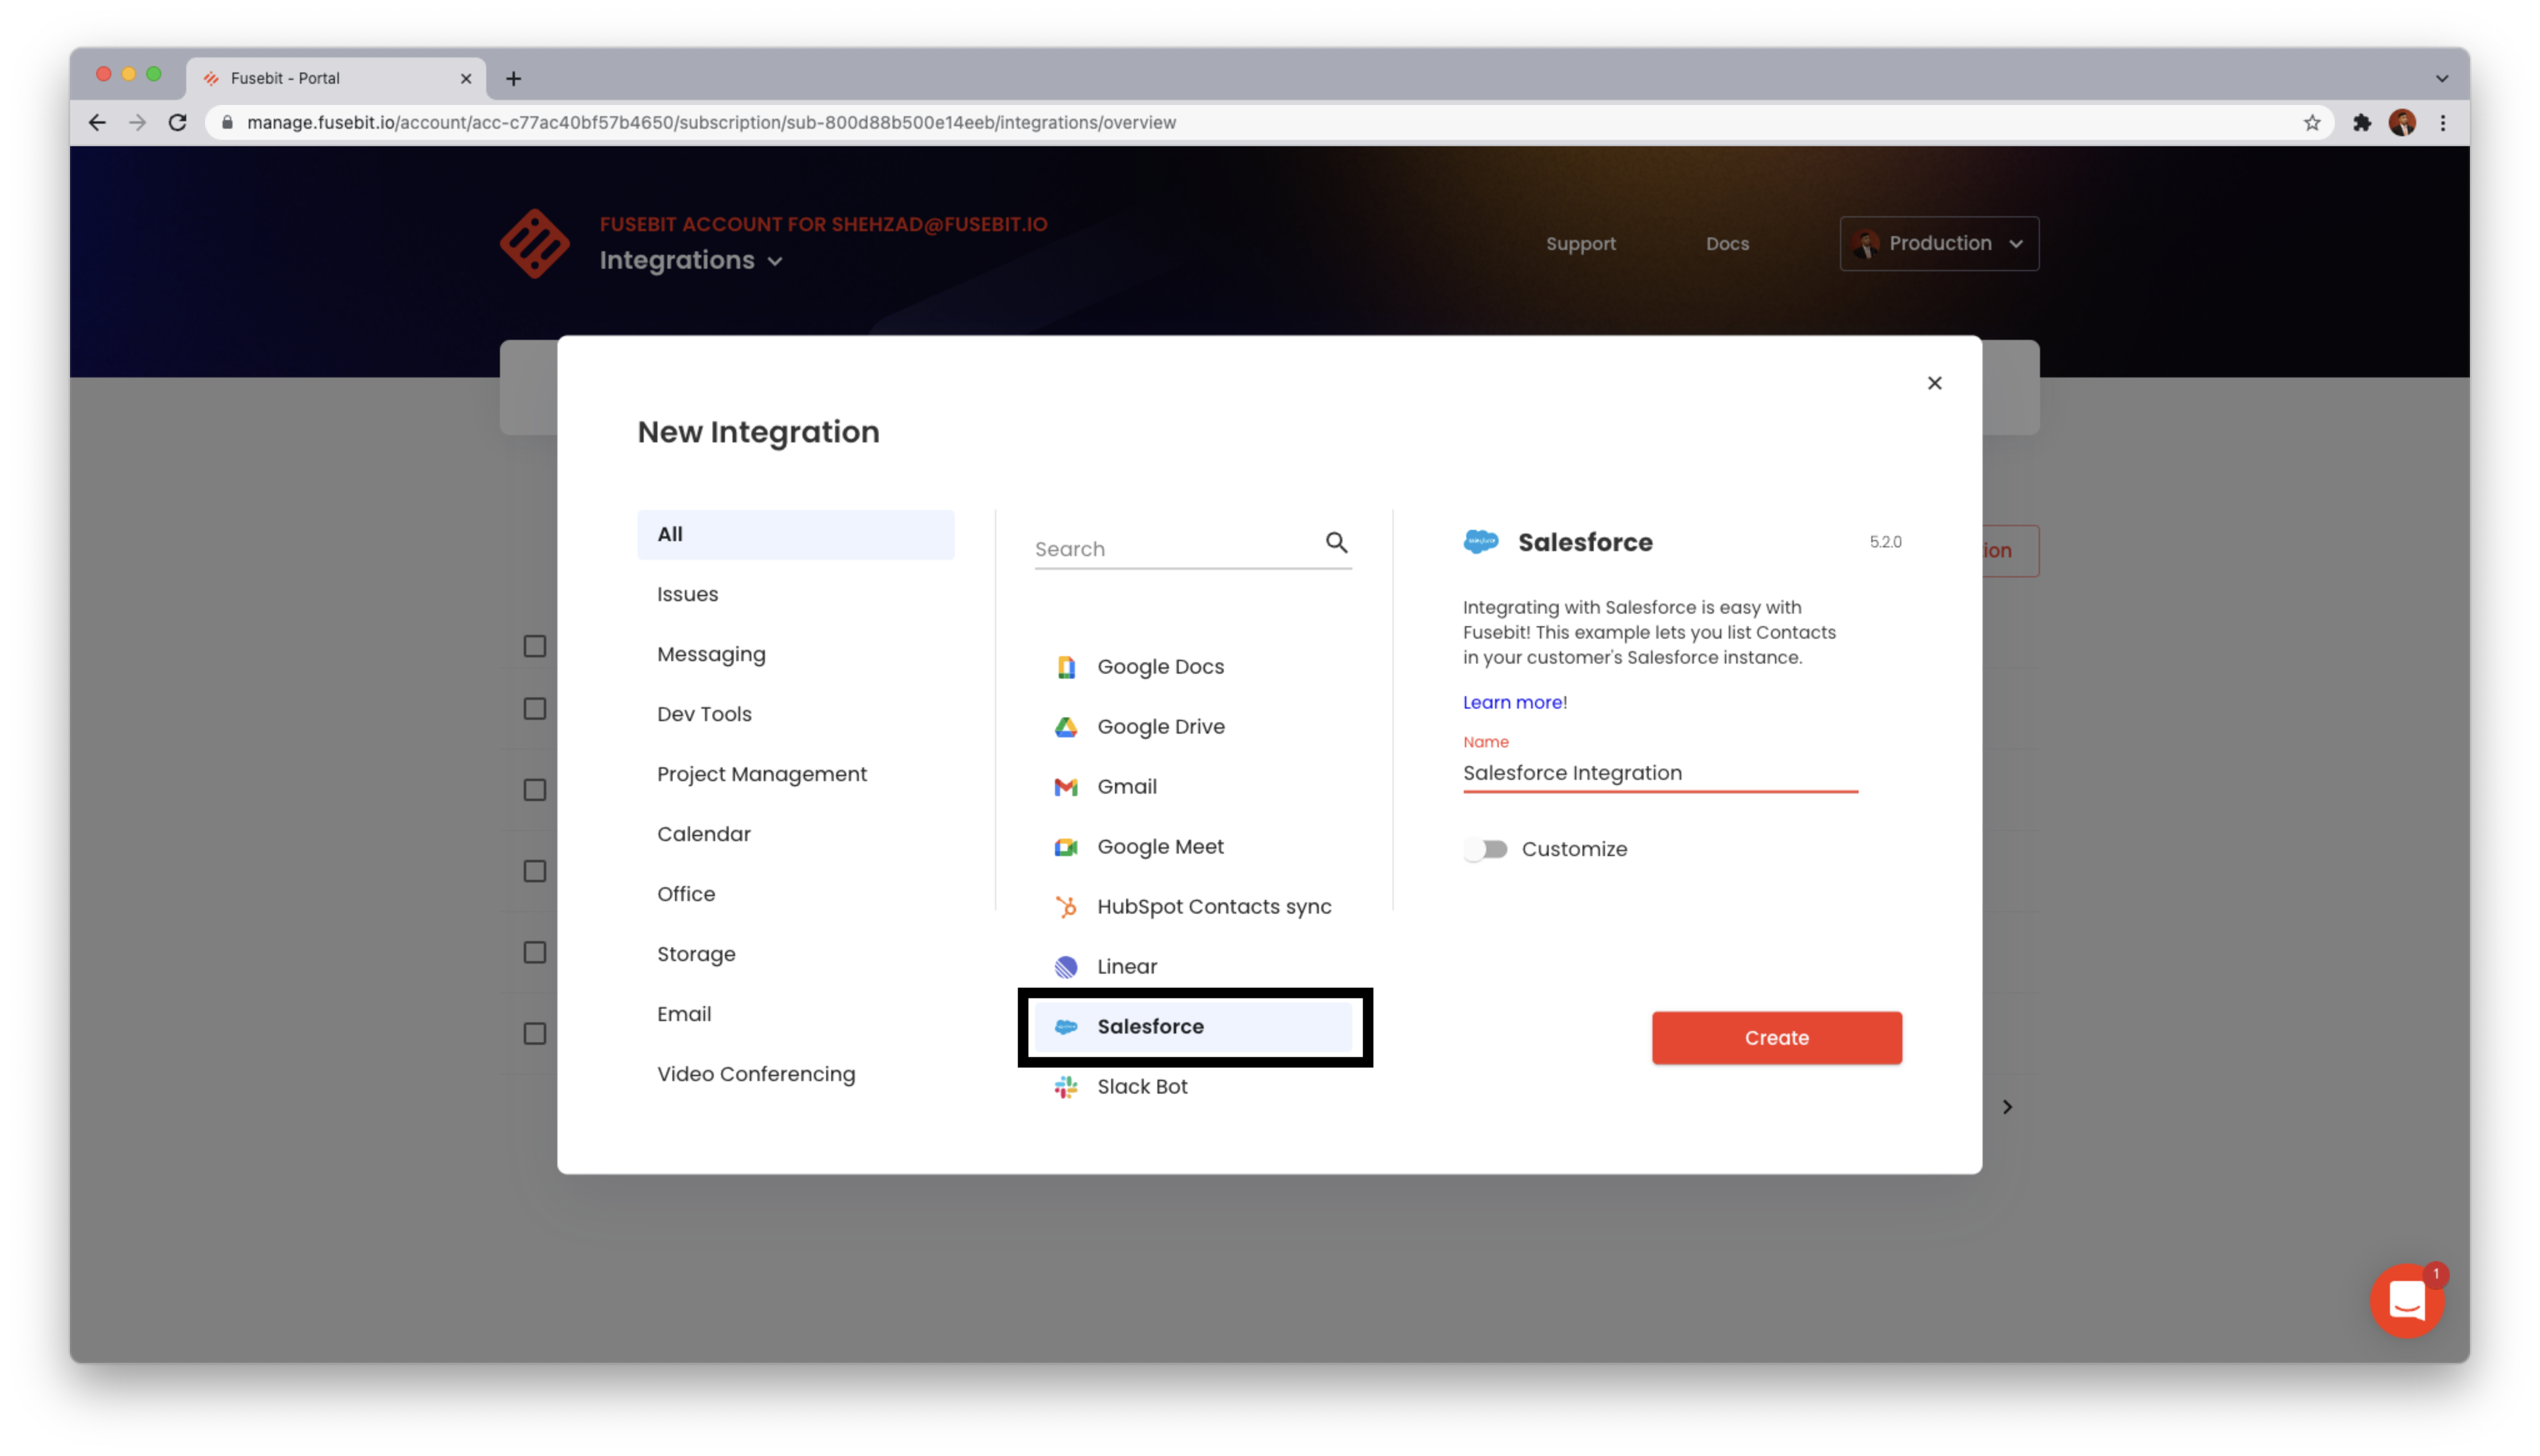
Task: Go to next page of integrations table
Action: (2007, 1107)
